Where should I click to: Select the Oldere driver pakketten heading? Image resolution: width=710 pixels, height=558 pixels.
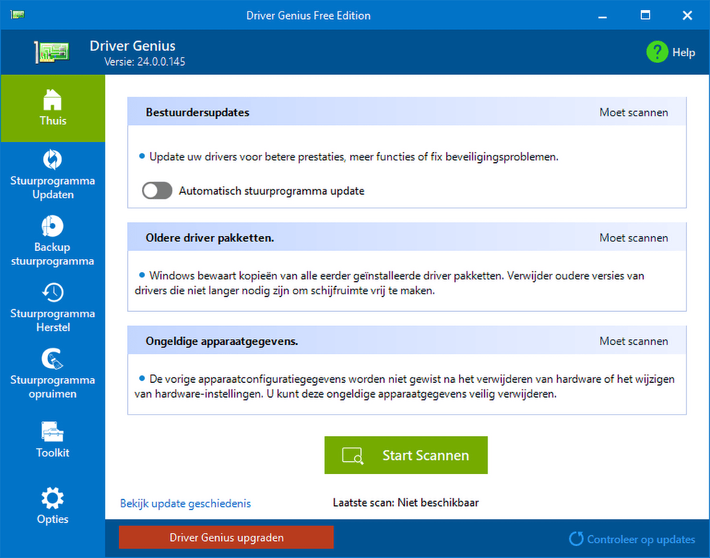[x=209, y=238]
